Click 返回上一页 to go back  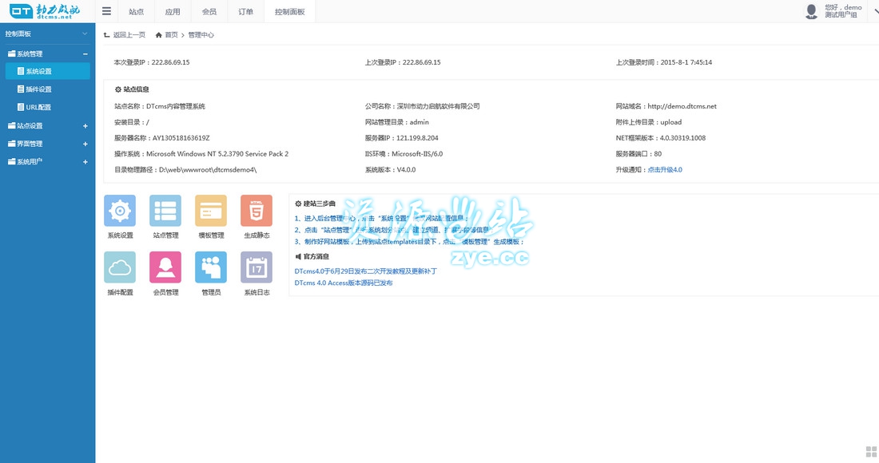[125, 35]
